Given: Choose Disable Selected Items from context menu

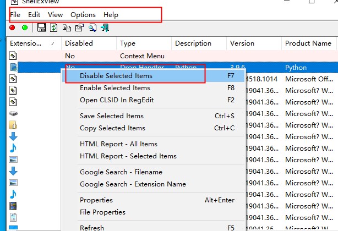Looking at the screenshot, I should 116,76.
